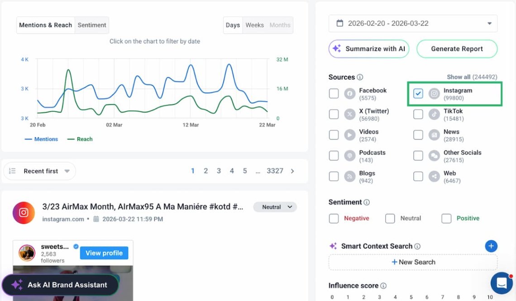Image resolution: width=516 pixels, height=301 pixels.
Task: Go to next page of mentions arrow
Action: tap(292, 171)
